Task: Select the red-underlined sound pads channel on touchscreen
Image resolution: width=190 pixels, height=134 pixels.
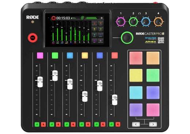Action: click(75, 42)
